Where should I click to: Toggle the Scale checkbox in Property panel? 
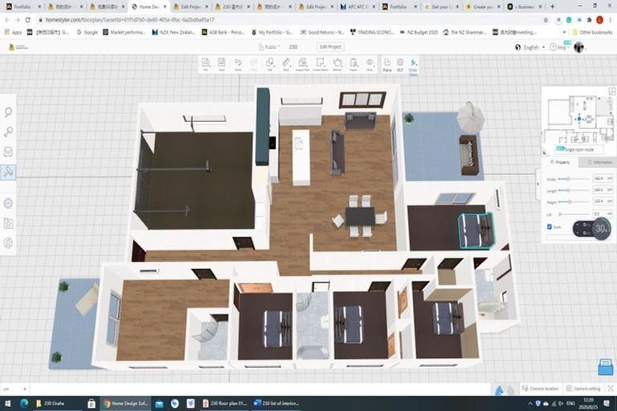coord(550,227)
